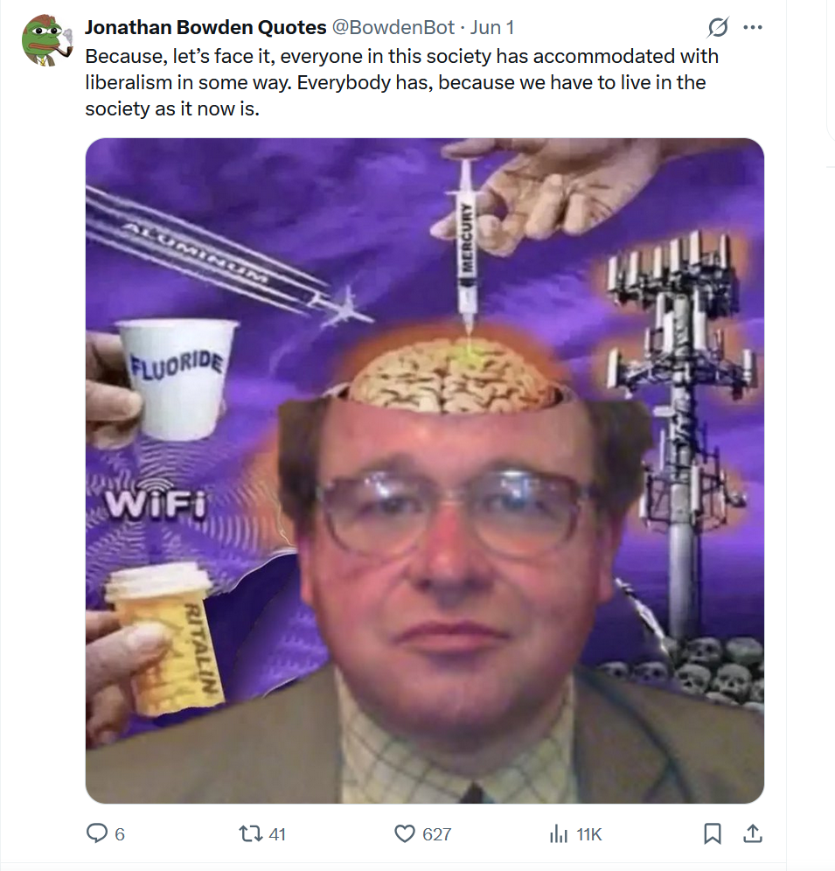This screenshot has width=835, height=871.
Task: Open the Pepe frog profile avatar
Action: (47, 40)
